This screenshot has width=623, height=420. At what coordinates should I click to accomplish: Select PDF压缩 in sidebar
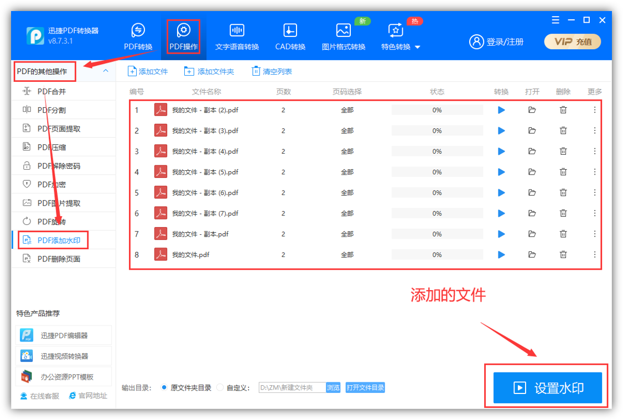[64, 148]
